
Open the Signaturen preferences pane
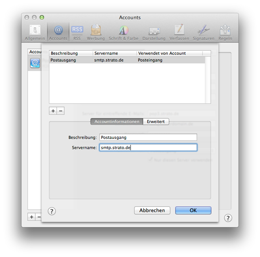[203, 33]
